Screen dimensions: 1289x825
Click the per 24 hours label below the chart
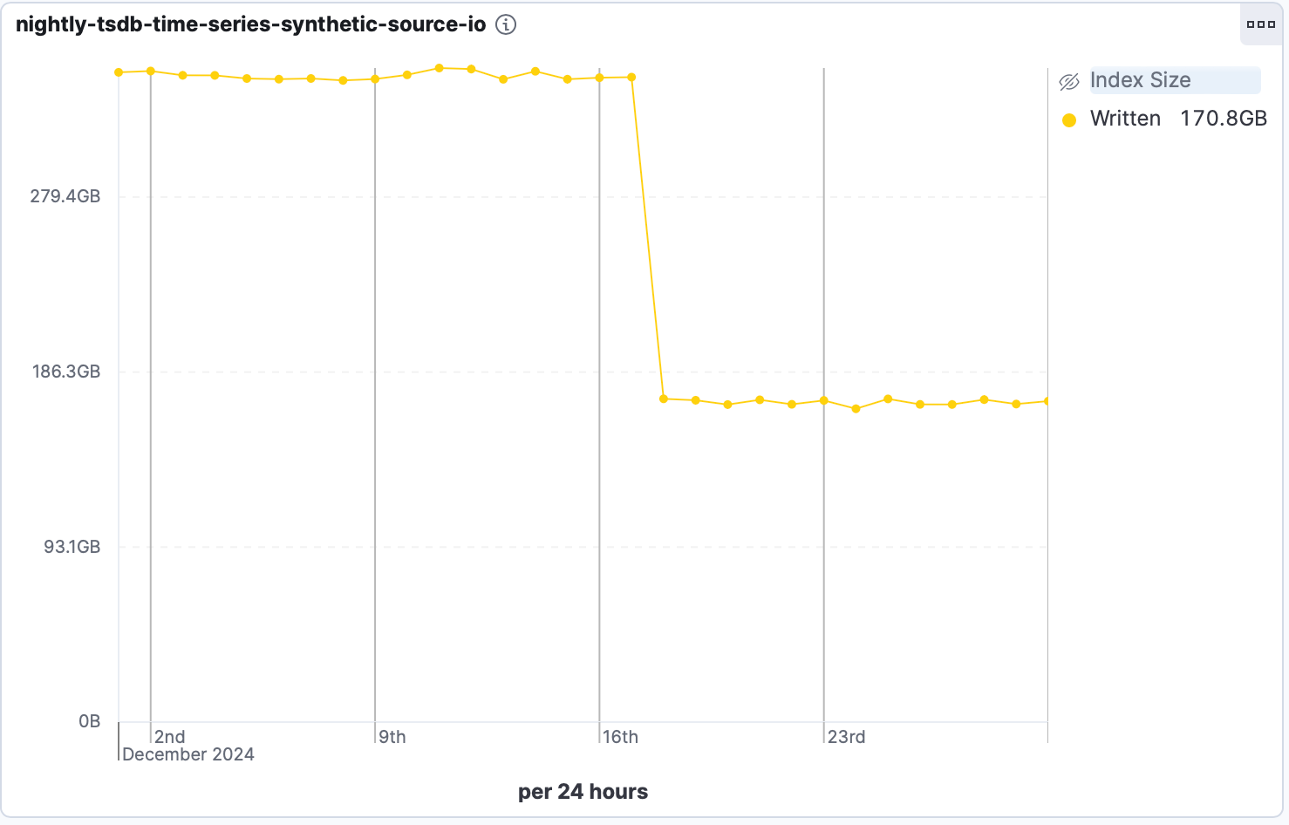click(582, 791)
